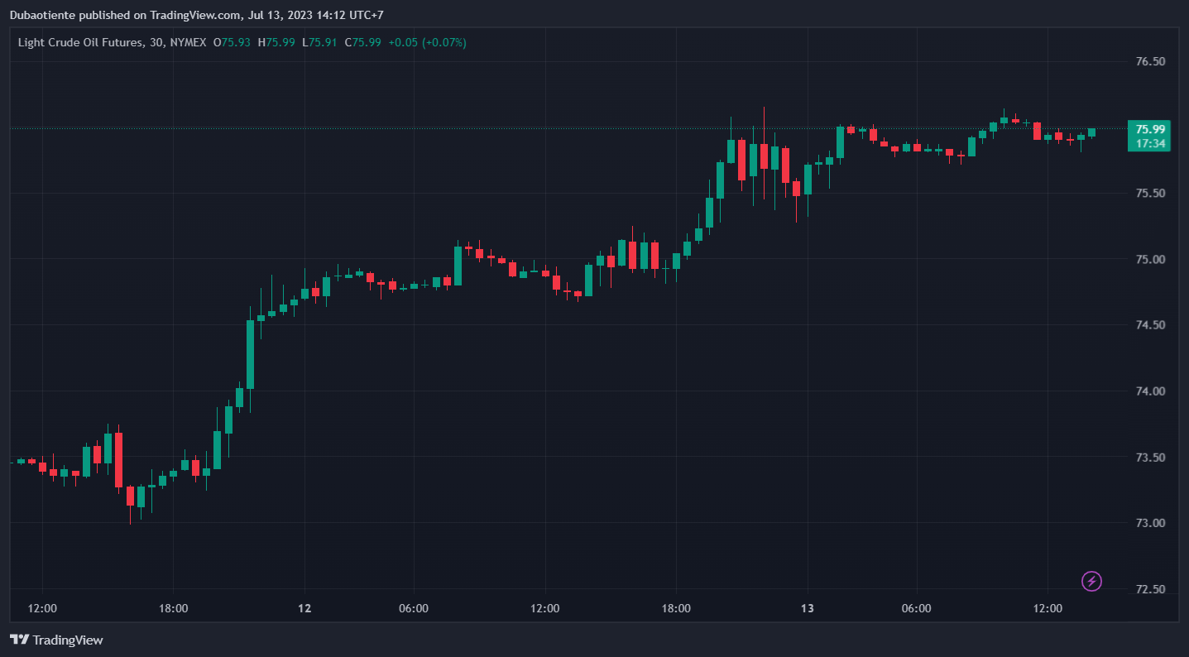Image resolution: width=1189 pixels, height=657 pixels.
Task: Click the open value O75.93 in legend
Action: click(x=232, y=42)
